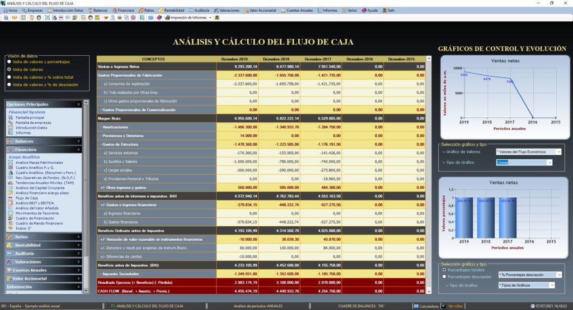573x310 pixels.
Task: Click the Calculadora icon in status bar
Action: click(416, 306)
